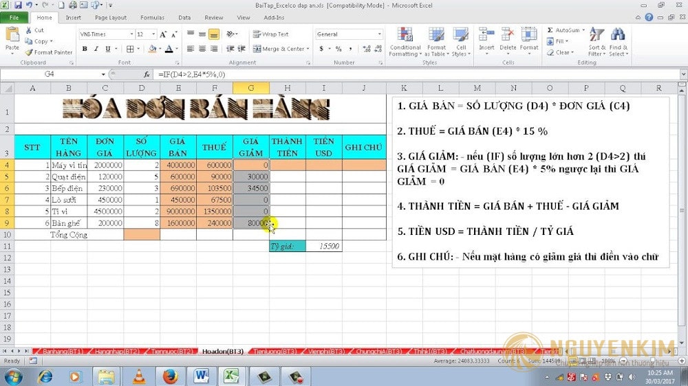
Task: Expand the font name dropdown VNI-Times
Action: click(131, 34)
